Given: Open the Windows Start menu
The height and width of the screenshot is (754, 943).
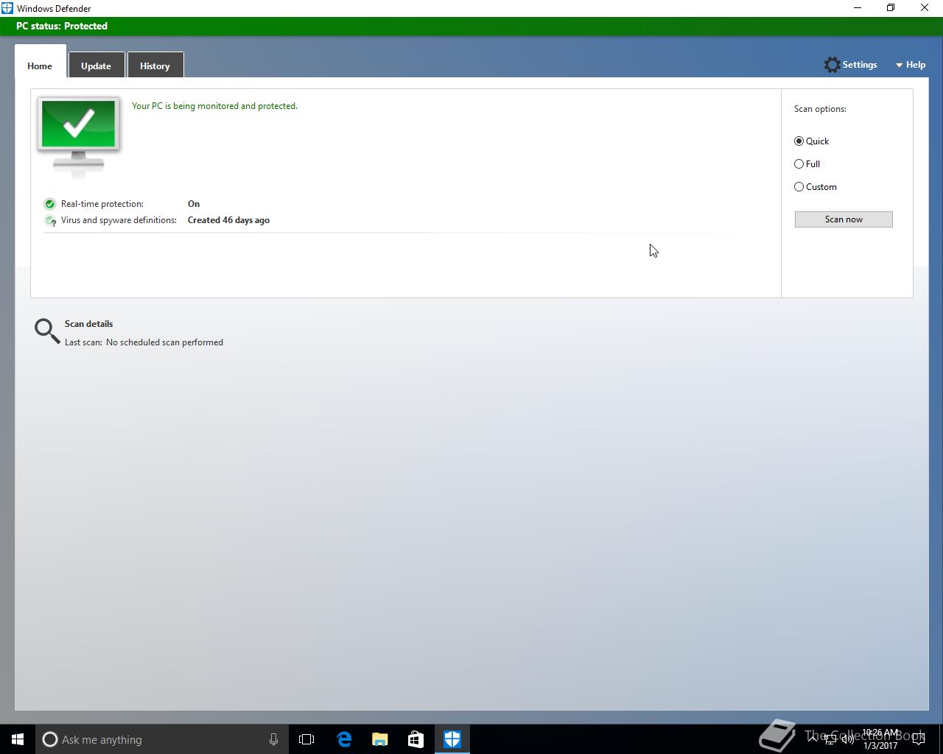Looking at the screenshot, I should point(18,739).
